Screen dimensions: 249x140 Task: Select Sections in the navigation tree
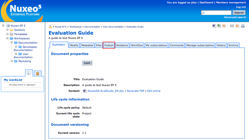pos(19,30)
